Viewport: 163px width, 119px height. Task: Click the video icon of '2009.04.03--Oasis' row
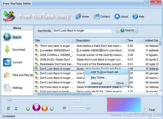pos(37,59)
